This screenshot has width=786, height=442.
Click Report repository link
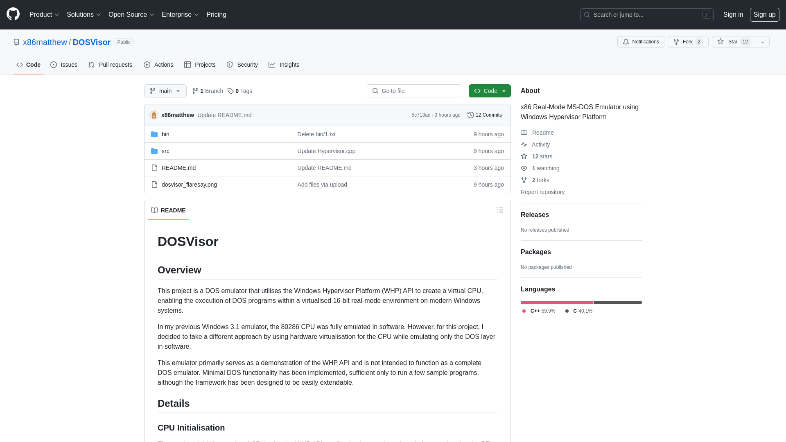542,192
